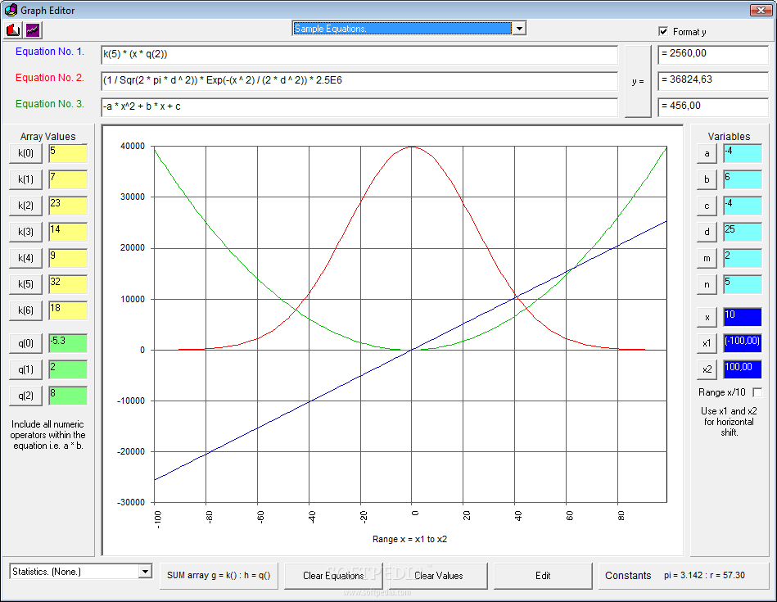Click the x2 range button

tap(707, 369)
